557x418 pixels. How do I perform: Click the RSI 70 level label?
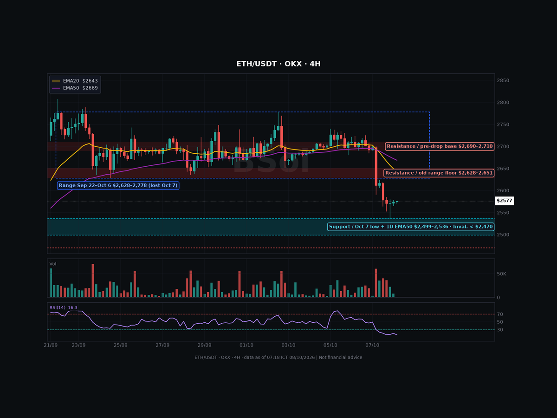point(500,314)
